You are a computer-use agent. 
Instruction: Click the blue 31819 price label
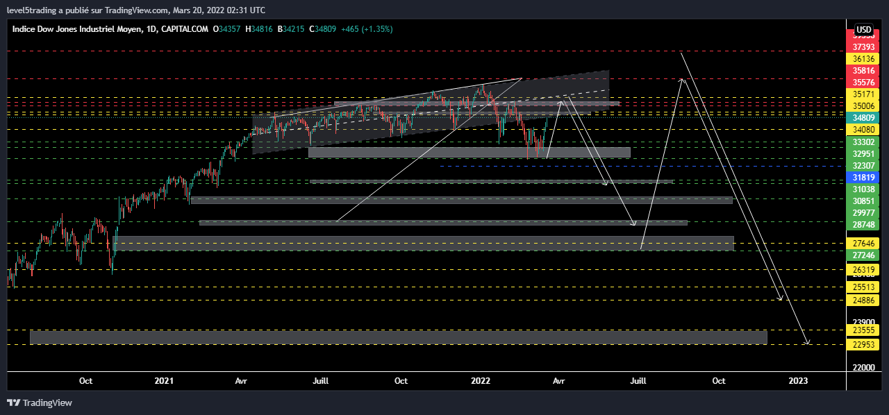[x=864, y=178]
